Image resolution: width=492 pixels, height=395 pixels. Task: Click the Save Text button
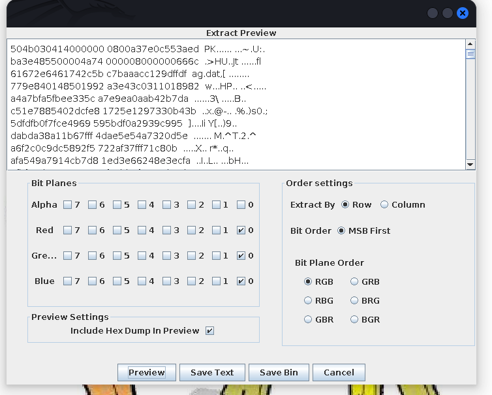(x=212, y=372)
